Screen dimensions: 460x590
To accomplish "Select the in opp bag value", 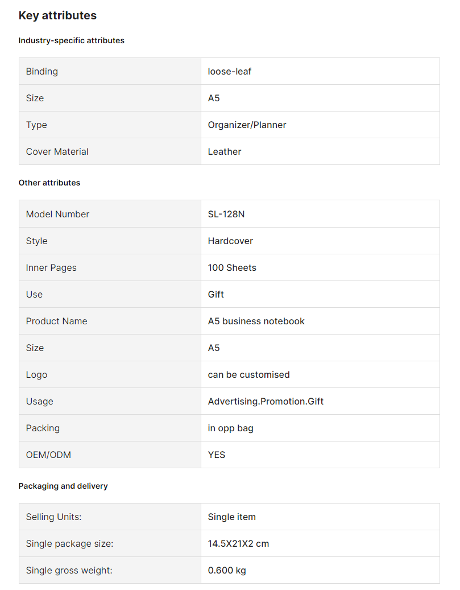I will (x=230, y=428).
